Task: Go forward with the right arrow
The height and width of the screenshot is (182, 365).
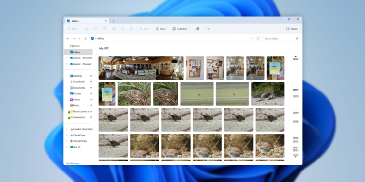Action: tap(74, 38)
